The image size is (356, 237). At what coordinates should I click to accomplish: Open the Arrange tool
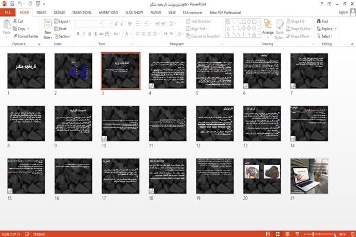click(268, 30)
